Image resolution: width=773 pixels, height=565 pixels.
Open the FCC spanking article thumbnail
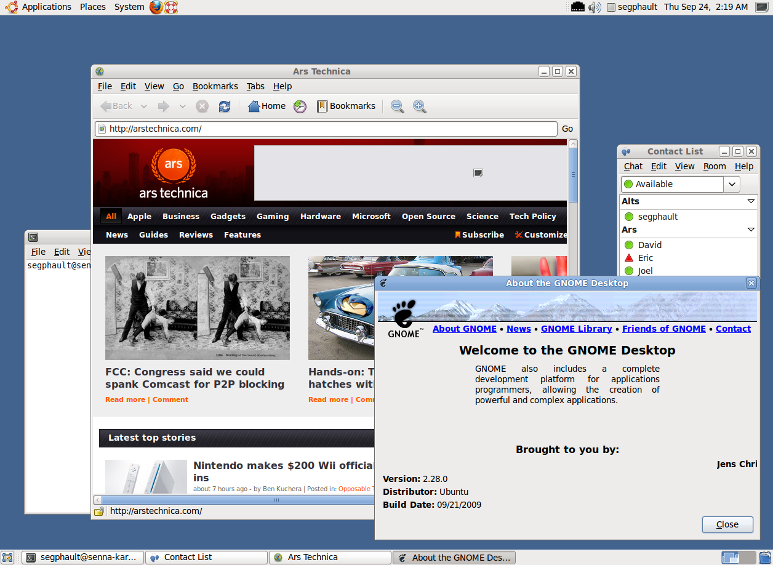198,308
